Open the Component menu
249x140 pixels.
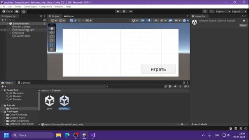pos(46,7)
